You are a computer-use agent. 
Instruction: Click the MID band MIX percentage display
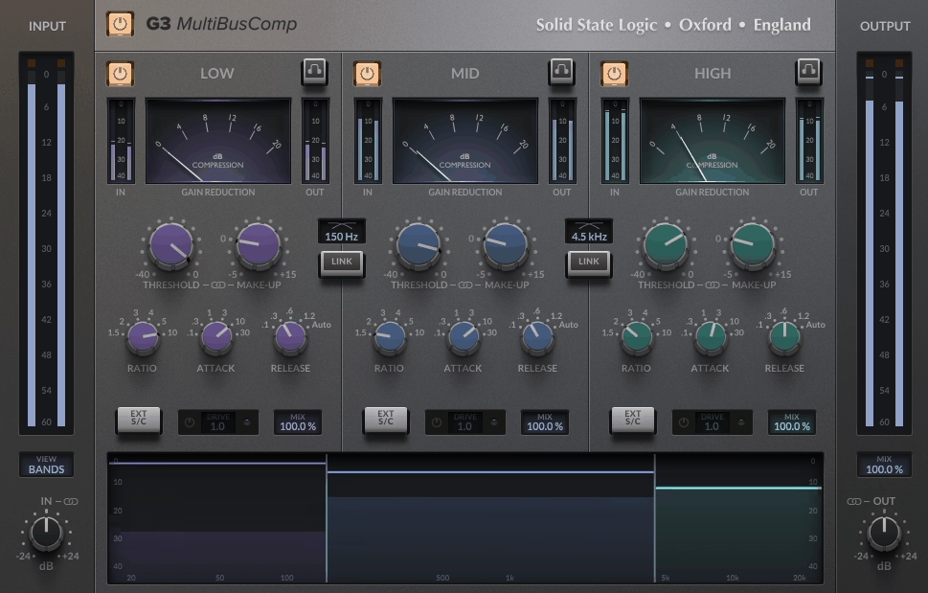pos(545,422)
